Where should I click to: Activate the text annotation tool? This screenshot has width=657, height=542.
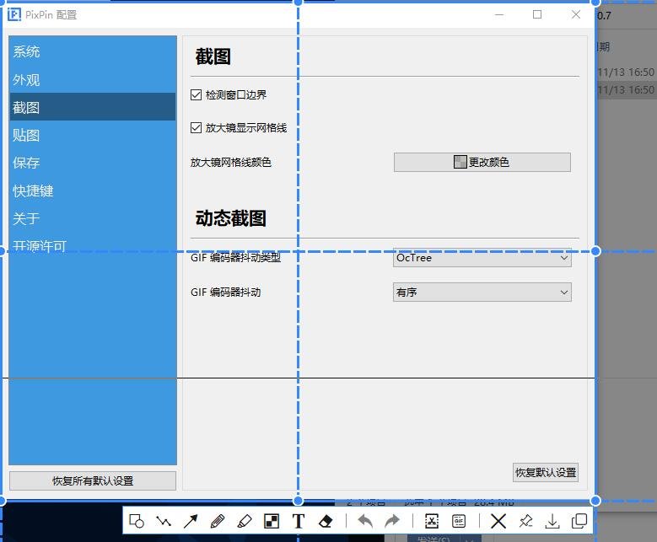[298, 521]
